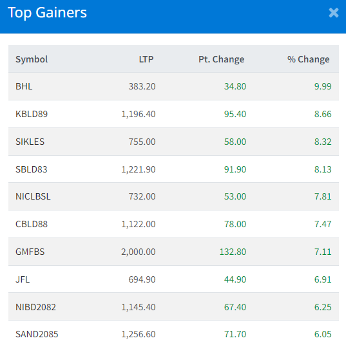Open the CBLD88 symbol
This screenshot has width=346, height=345.
[32, 224]
